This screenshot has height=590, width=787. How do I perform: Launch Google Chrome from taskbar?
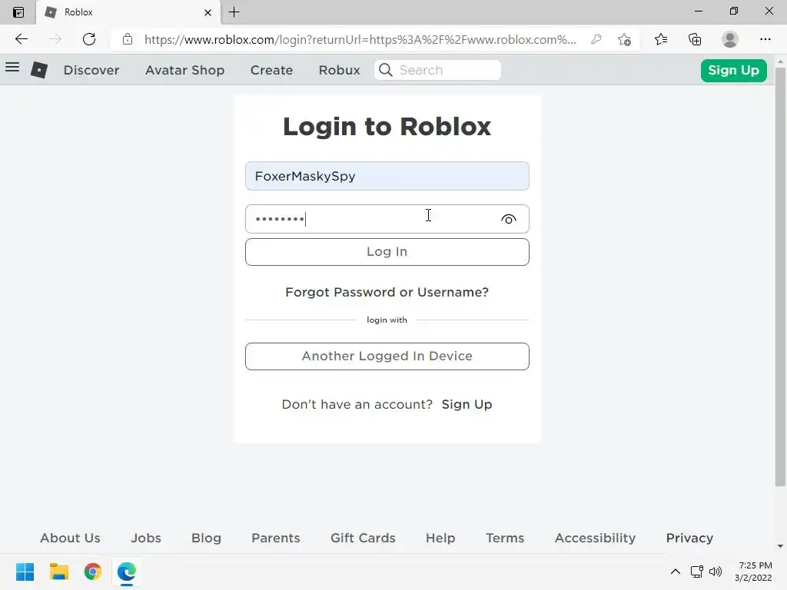pos(93,572)
